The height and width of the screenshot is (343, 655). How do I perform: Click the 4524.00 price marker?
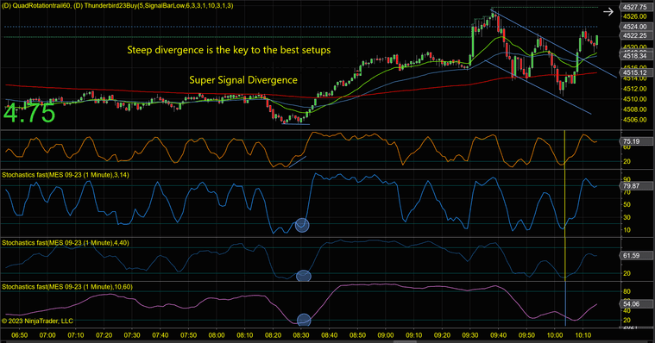coord(635,27)
